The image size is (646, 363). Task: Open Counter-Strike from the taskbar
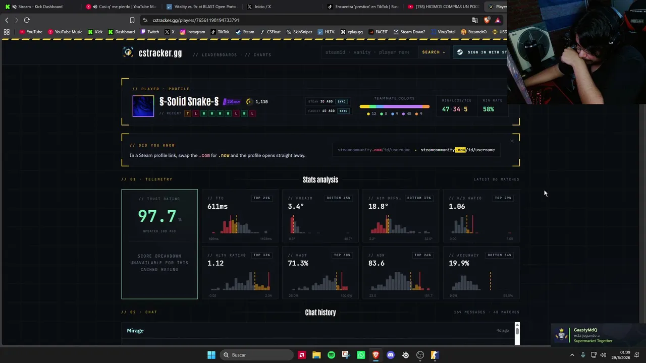[x=435, y=355]
